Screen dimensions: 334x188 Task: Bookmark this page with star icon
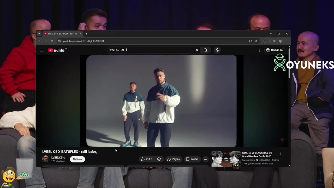[x=256, y=41]
